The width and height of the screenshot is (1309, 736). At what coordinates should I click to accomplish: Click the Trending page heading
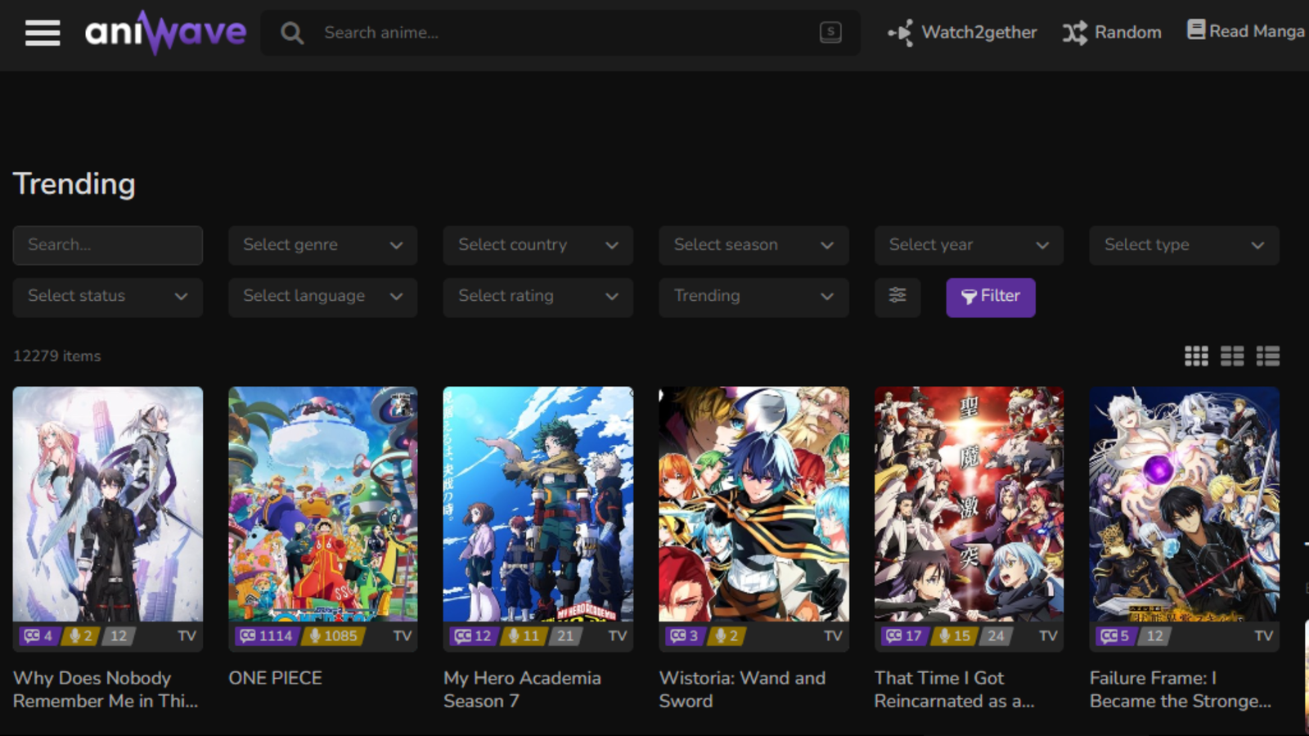74,184
